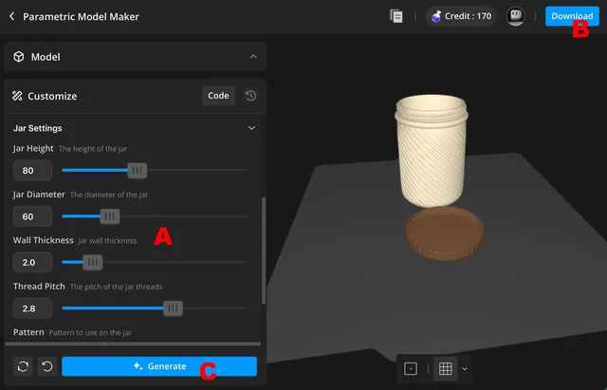The height and width of the screenshot is (390, 607).
Task: Toggle the square view mode button
Action: coord(411,368)
